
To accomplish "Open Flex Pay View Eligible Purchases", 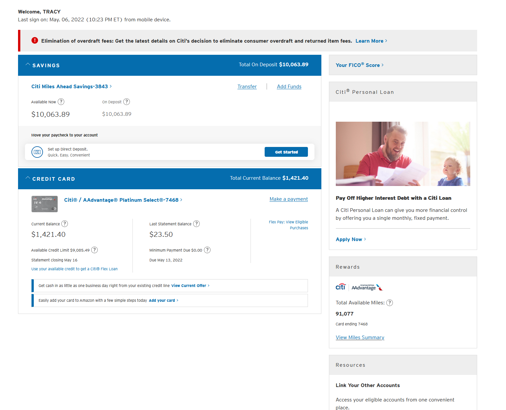I will tap(289, 225).
